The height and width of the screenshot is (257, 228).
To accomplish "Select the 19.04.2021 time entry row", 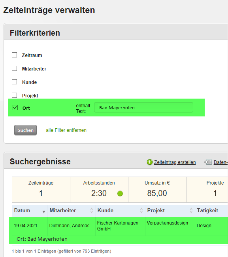I will (119, 230).
